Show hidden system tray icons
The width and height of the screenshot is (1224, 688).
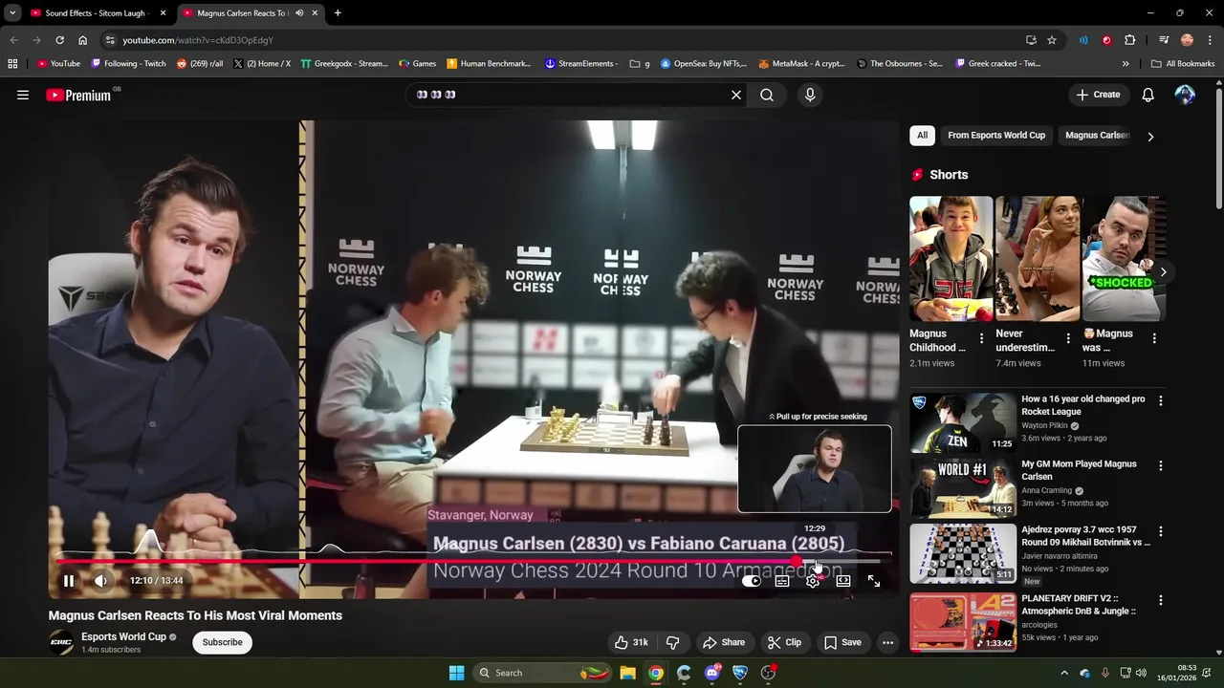pos(1064,673)
